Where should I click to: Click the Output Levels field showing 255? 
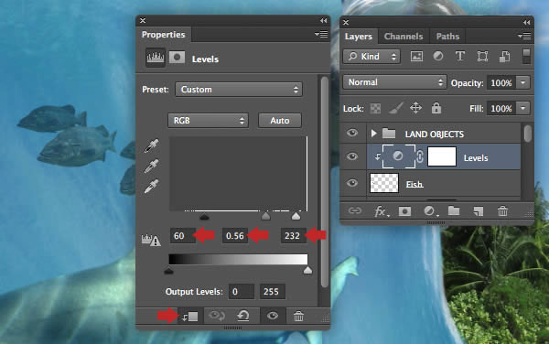tap(273, 292)
